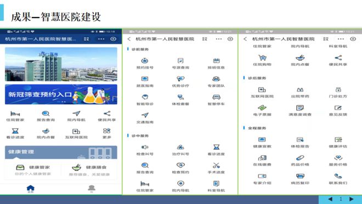Open 看诊进度 hourglass icon on home screen
The width and height of the screenshot is (362, 204).
[15, 131]
